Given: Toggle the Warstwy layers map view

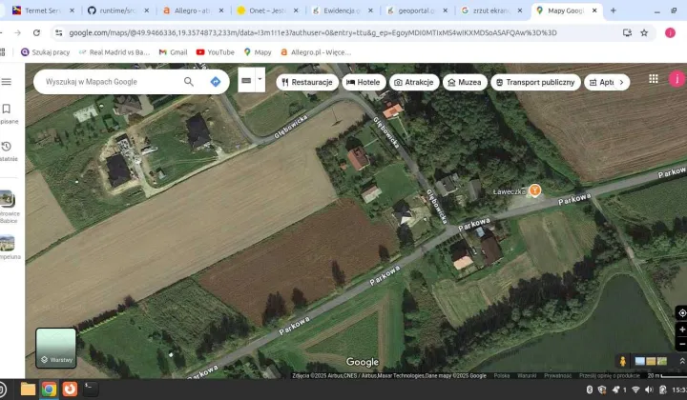Looking at the screenshot, I should tap(55, 348).
